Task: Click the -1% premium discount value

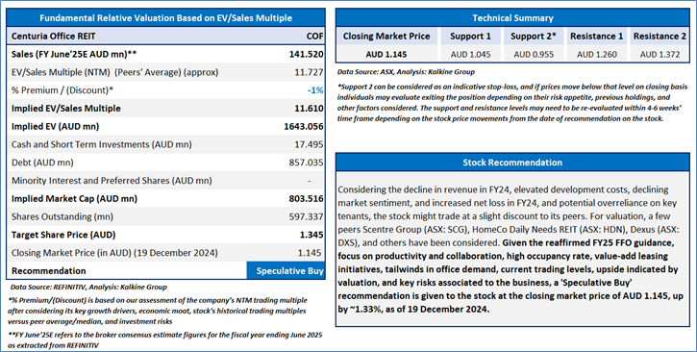Action: pos(315,90)
